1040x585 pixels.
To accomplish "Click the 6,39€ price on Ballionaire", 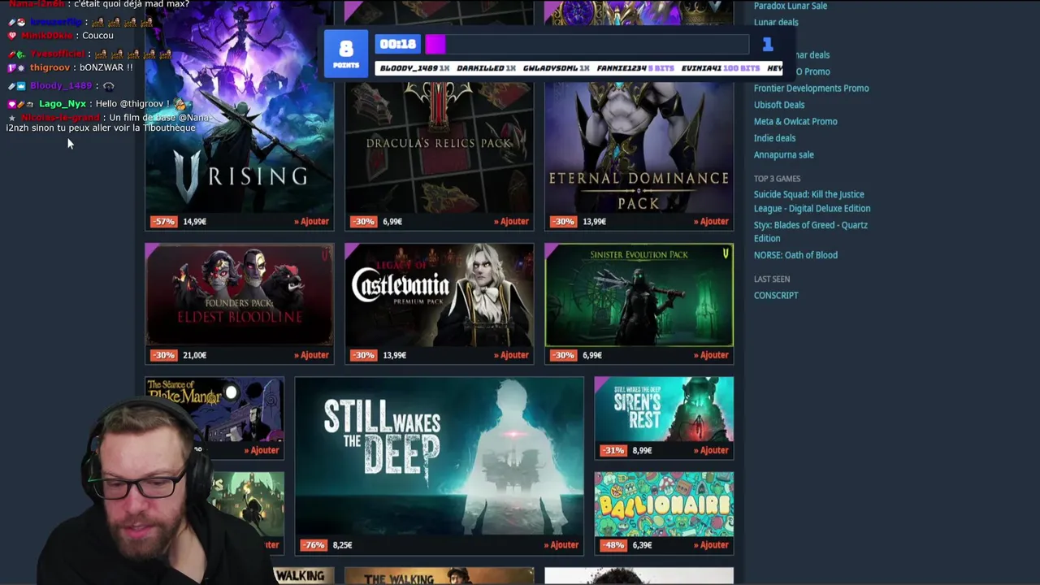I will [642, 545].
